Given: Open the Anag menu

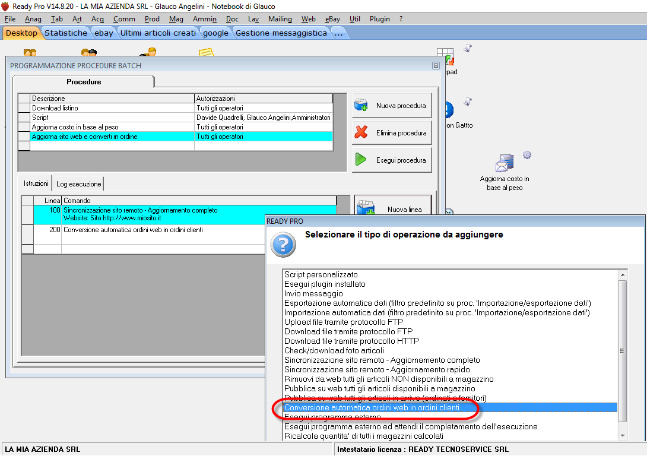Looking at the screenshot, I should click(33, 19).
